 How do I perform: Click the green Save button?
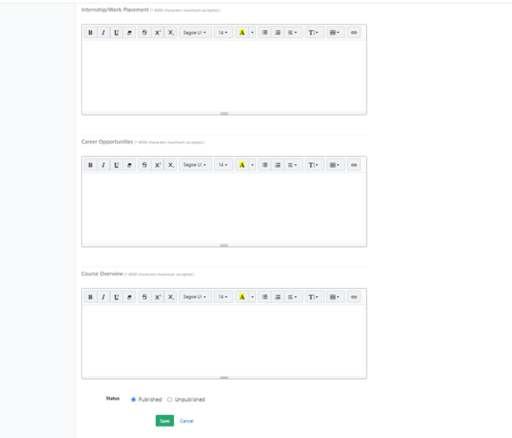point(165,421)
